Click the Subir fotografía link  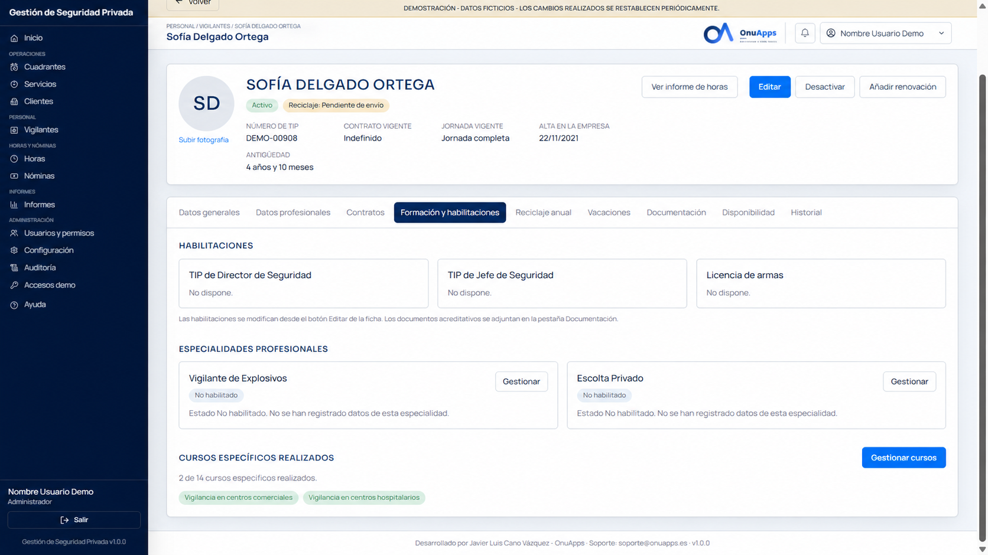click(203, 140)
